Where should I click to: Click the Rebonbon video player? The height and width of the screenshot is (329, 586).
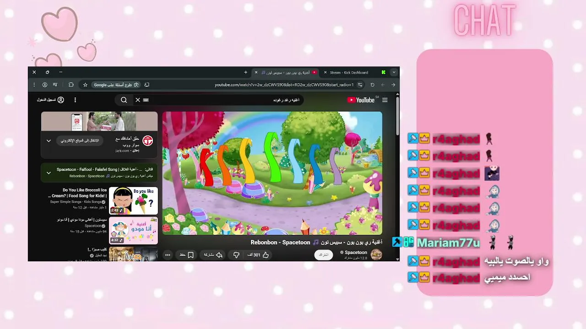(272, 173)
